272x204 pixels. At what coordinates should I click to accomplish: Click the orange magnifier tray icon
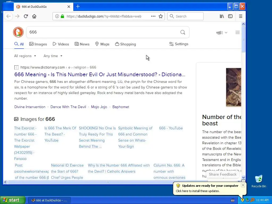click(x=252, y=200)
